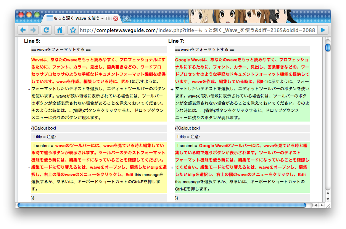Click the 'Line 7:' heading
The height and width of the screenshot is (229, 346).
176,41
